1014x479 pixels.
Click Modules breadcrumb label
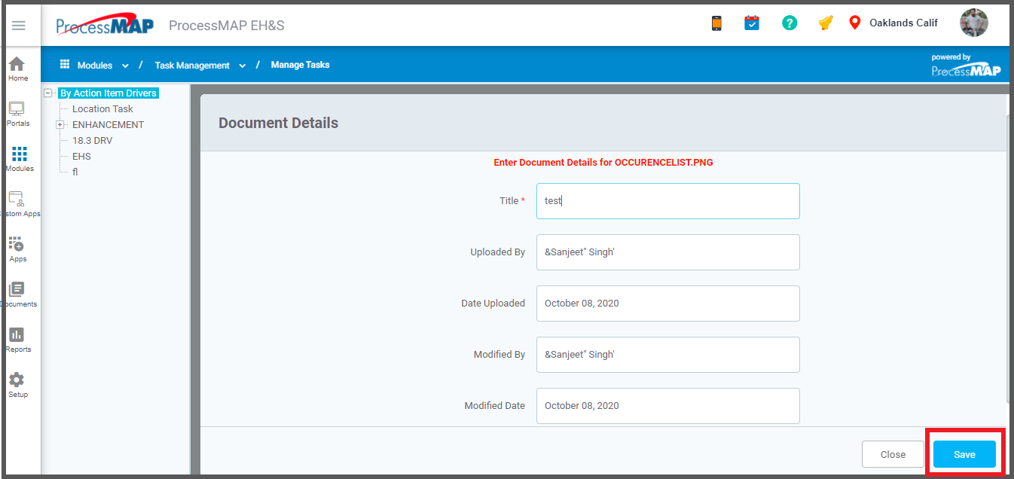pyautogui.click(x=95, y=66)
